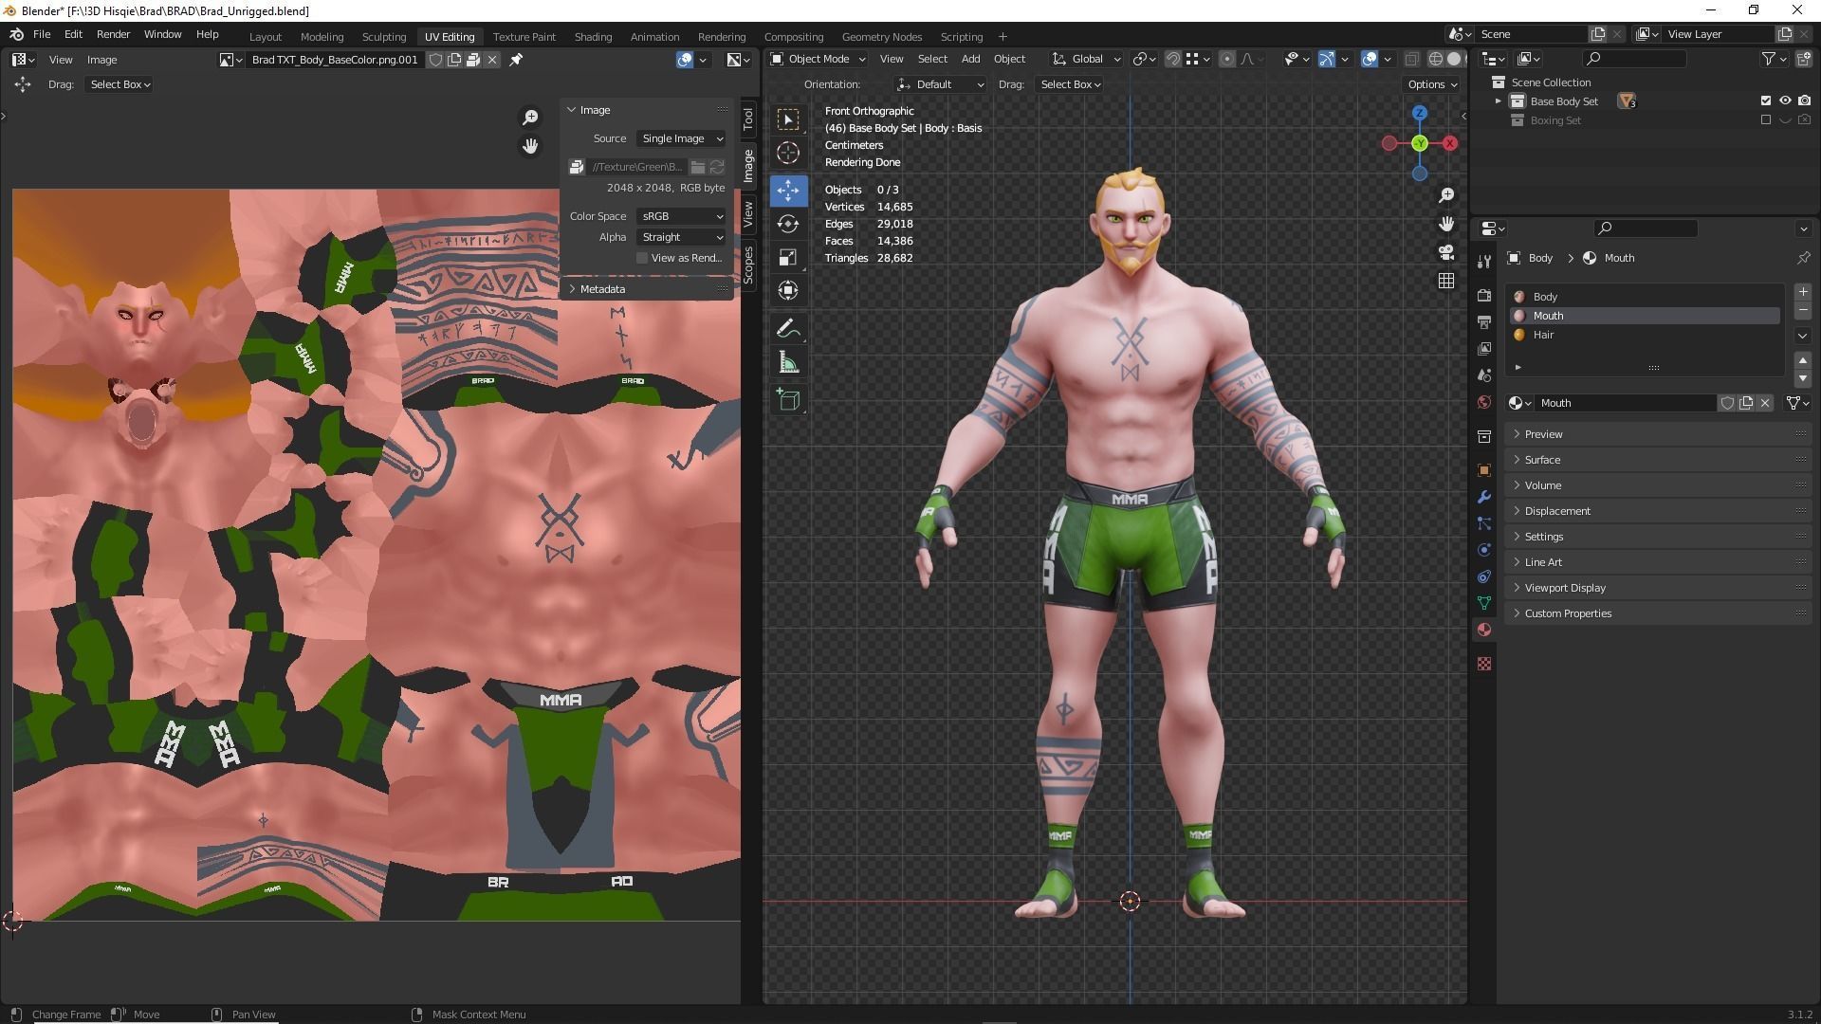
Task: Hide Base Body Set in viewport
Action: tap(1785, 101)
